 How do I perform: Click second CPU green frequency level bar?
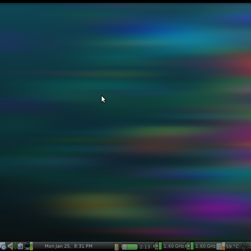point(192,246)
